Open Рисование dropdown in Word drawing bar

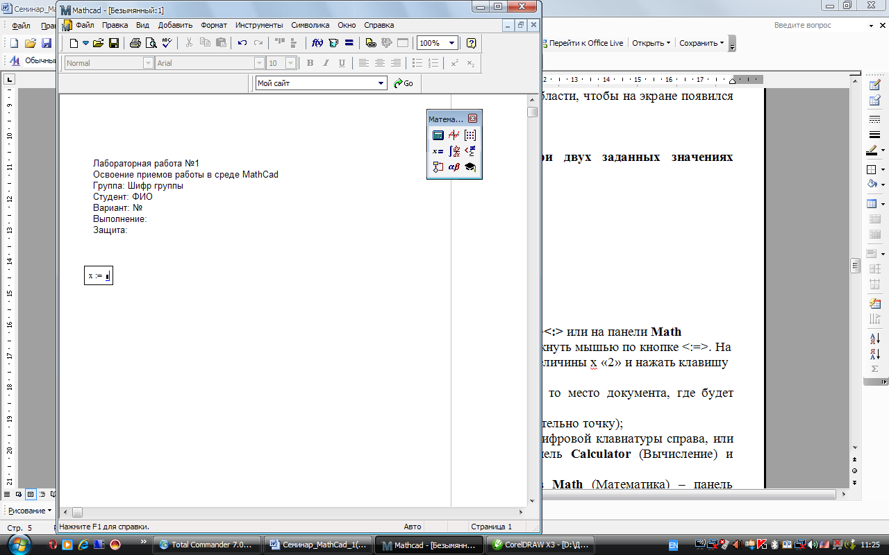(30, 511)
